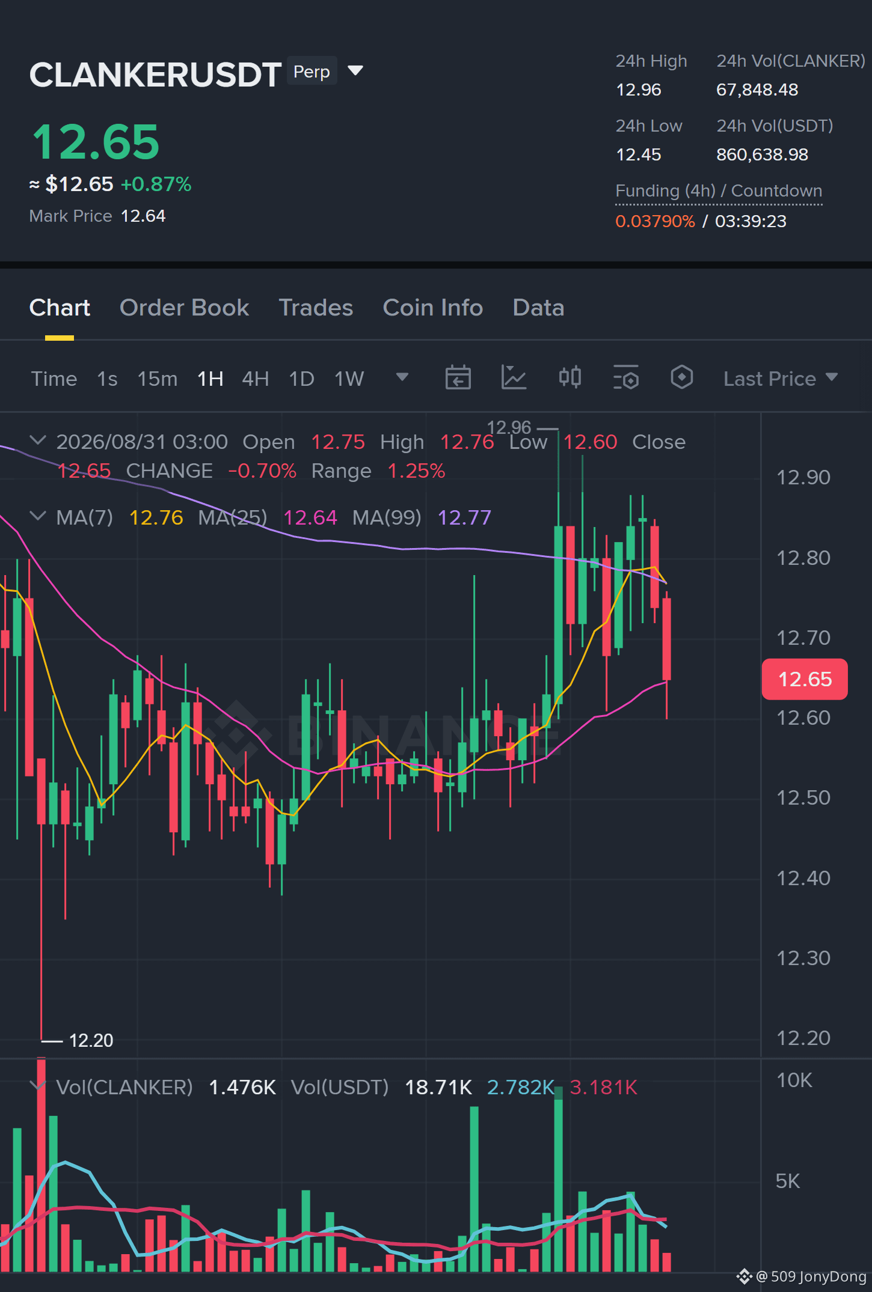Click the MA(99) value 12.77
This screenshot has width=872, height=1292.
(464, 517)
